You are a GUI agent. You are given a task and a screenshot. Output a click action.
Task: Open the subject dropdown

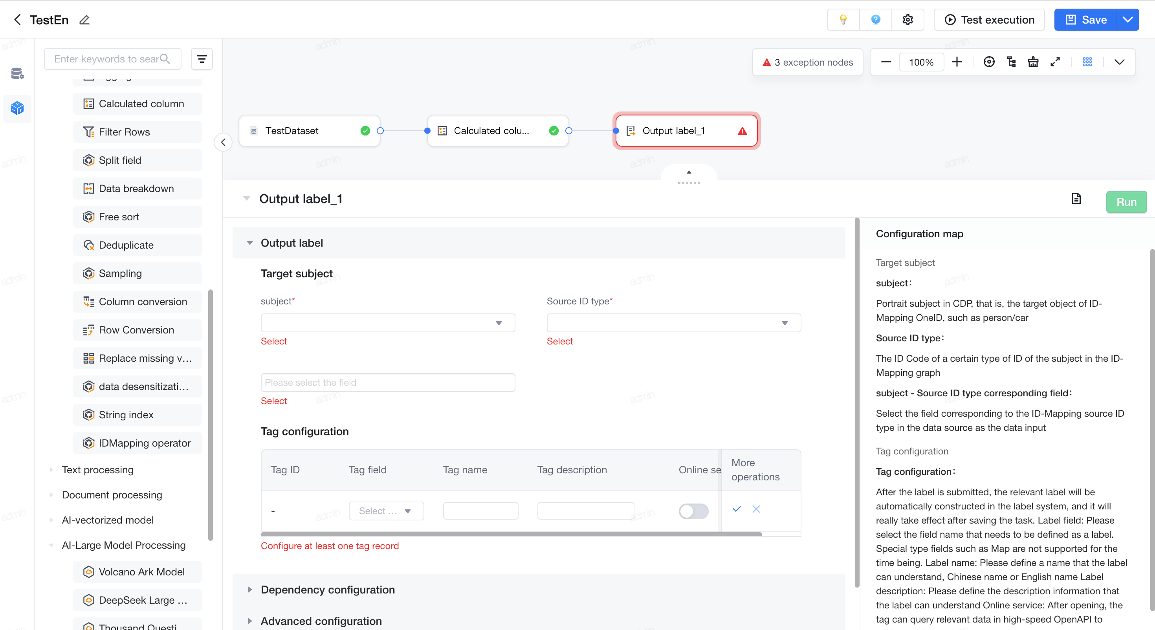pos(388,323)
